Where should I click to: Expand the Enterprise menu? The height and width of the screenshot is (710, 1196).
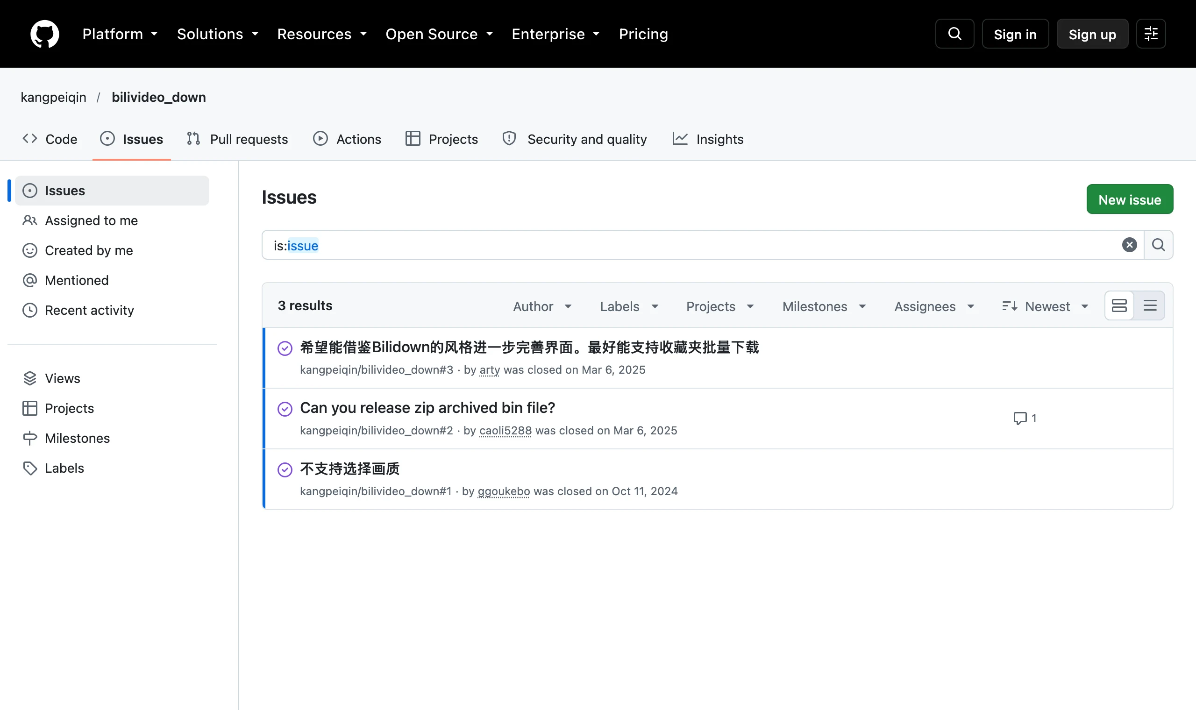coord(555,34)
